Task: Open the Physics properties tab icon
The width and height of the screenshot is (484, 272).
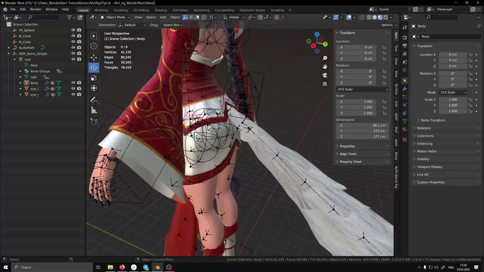Action: tap(405, 105)
